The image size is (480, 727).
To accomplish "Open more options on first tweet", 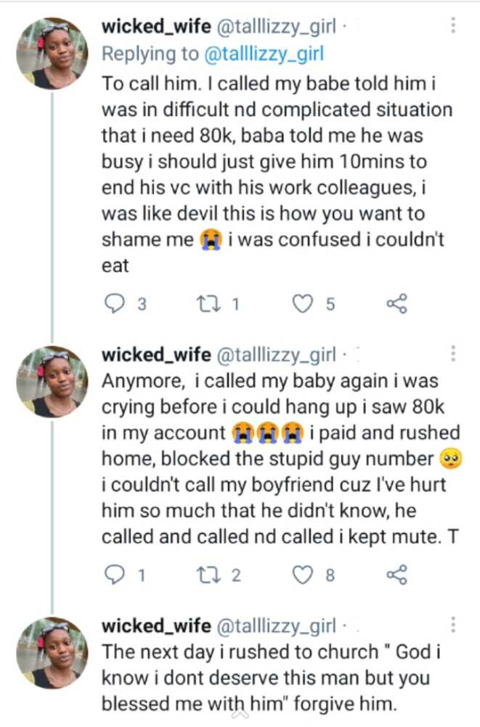I will point(453,26).
